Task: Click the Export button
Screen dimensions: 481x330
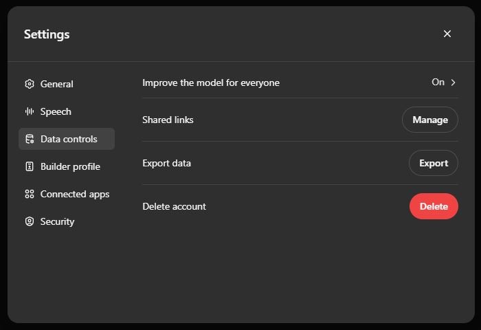Action: 434,163
